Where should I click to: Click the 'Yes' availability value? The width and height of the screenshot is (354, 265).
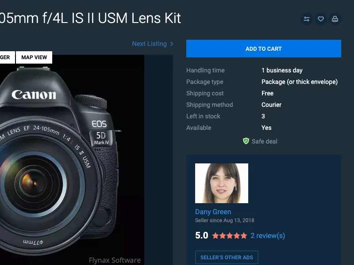[266, 128]
